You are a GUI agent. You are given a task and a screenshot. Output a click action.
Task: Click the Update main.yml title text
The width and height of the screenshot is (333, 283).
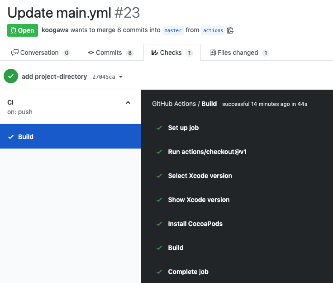pos(59,13)
